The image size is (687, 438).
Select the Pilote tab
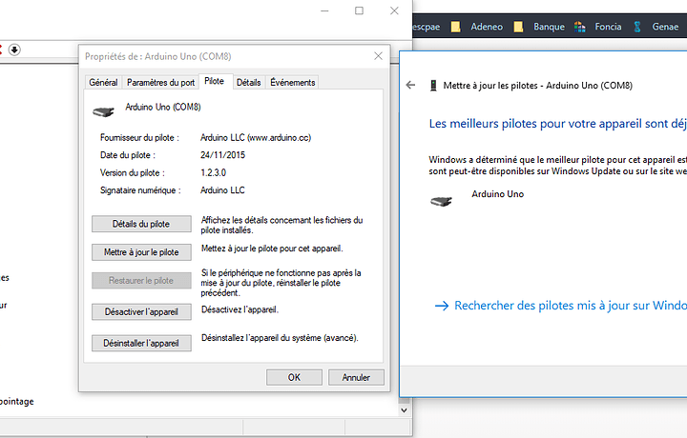tap(215, 81)
